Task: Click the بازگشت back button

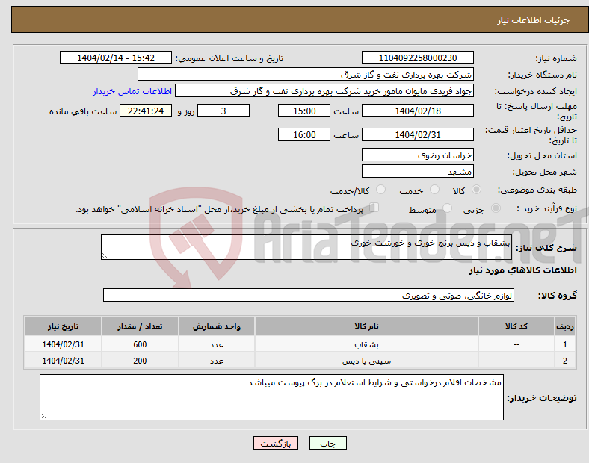Action: click(x=276, y=443)
